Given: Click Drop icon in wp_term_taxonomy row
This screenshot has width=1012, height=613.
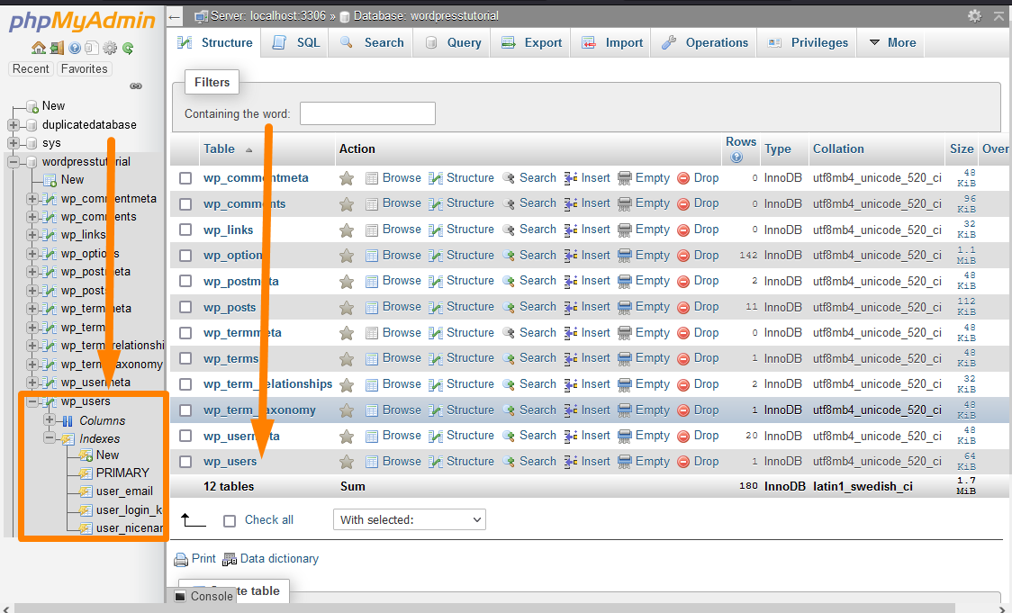Looking at the screenshot, I should 683,410.
